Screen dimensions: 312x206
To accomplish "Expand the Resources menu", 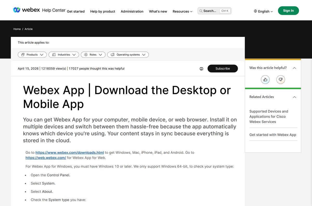I will click(x=183, y=11).
